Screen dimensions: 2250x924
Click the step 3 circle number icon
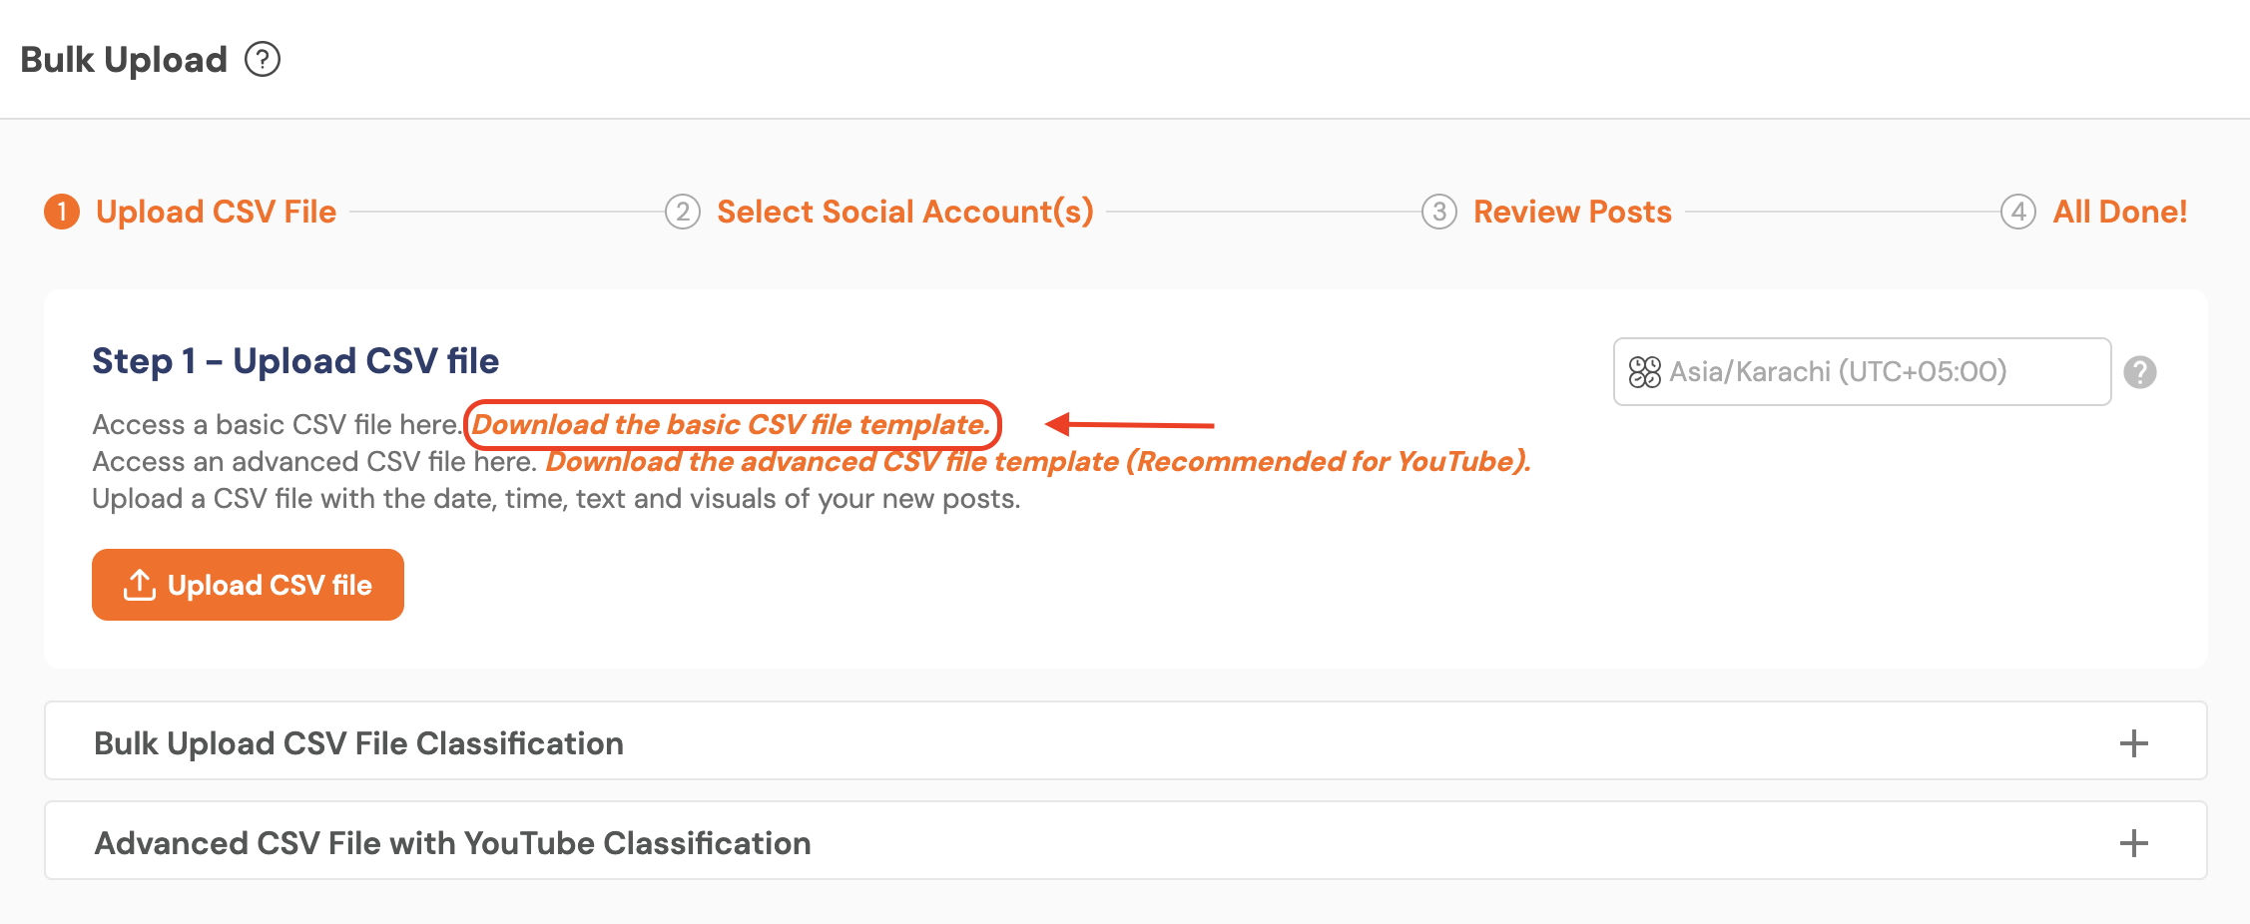1438,212
